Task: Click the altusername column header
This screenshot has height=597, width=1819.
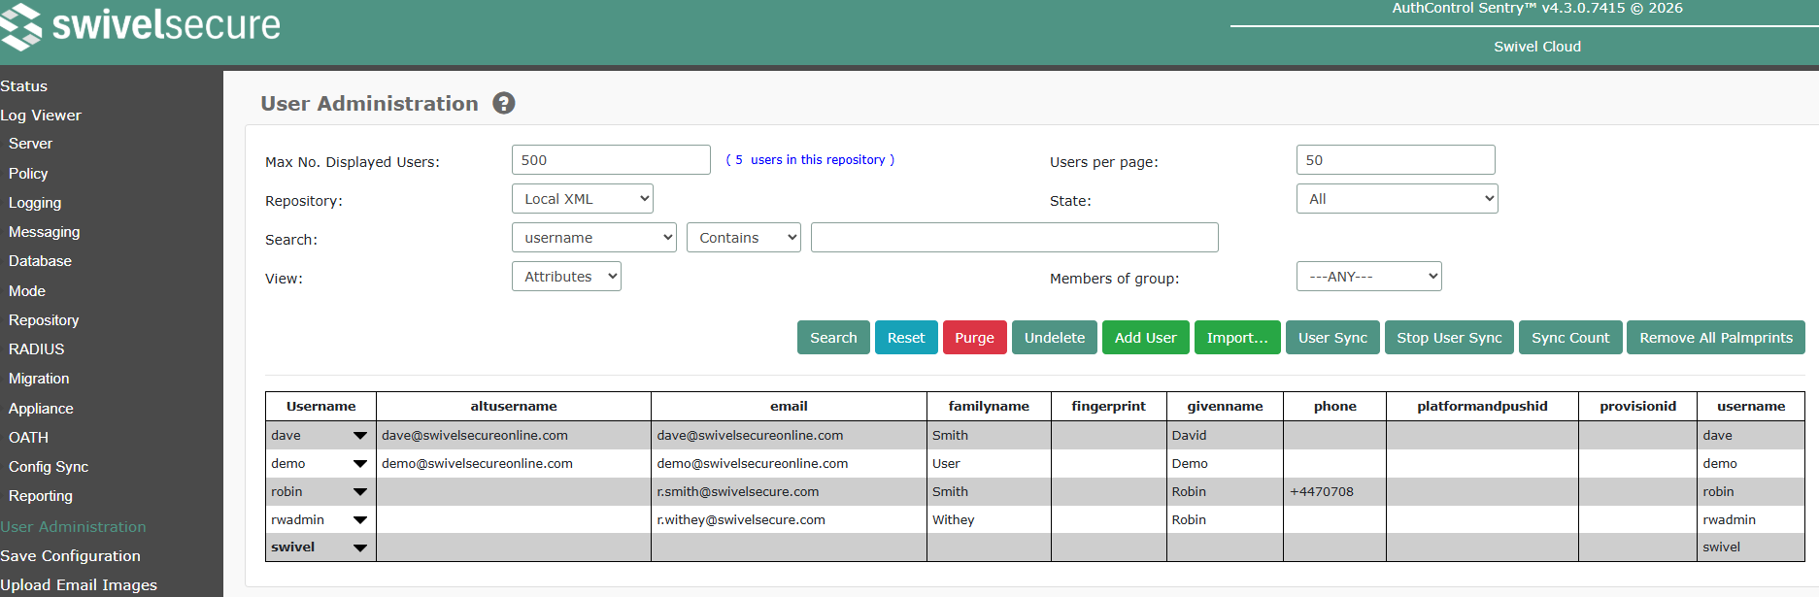Action: click(514, 406)
